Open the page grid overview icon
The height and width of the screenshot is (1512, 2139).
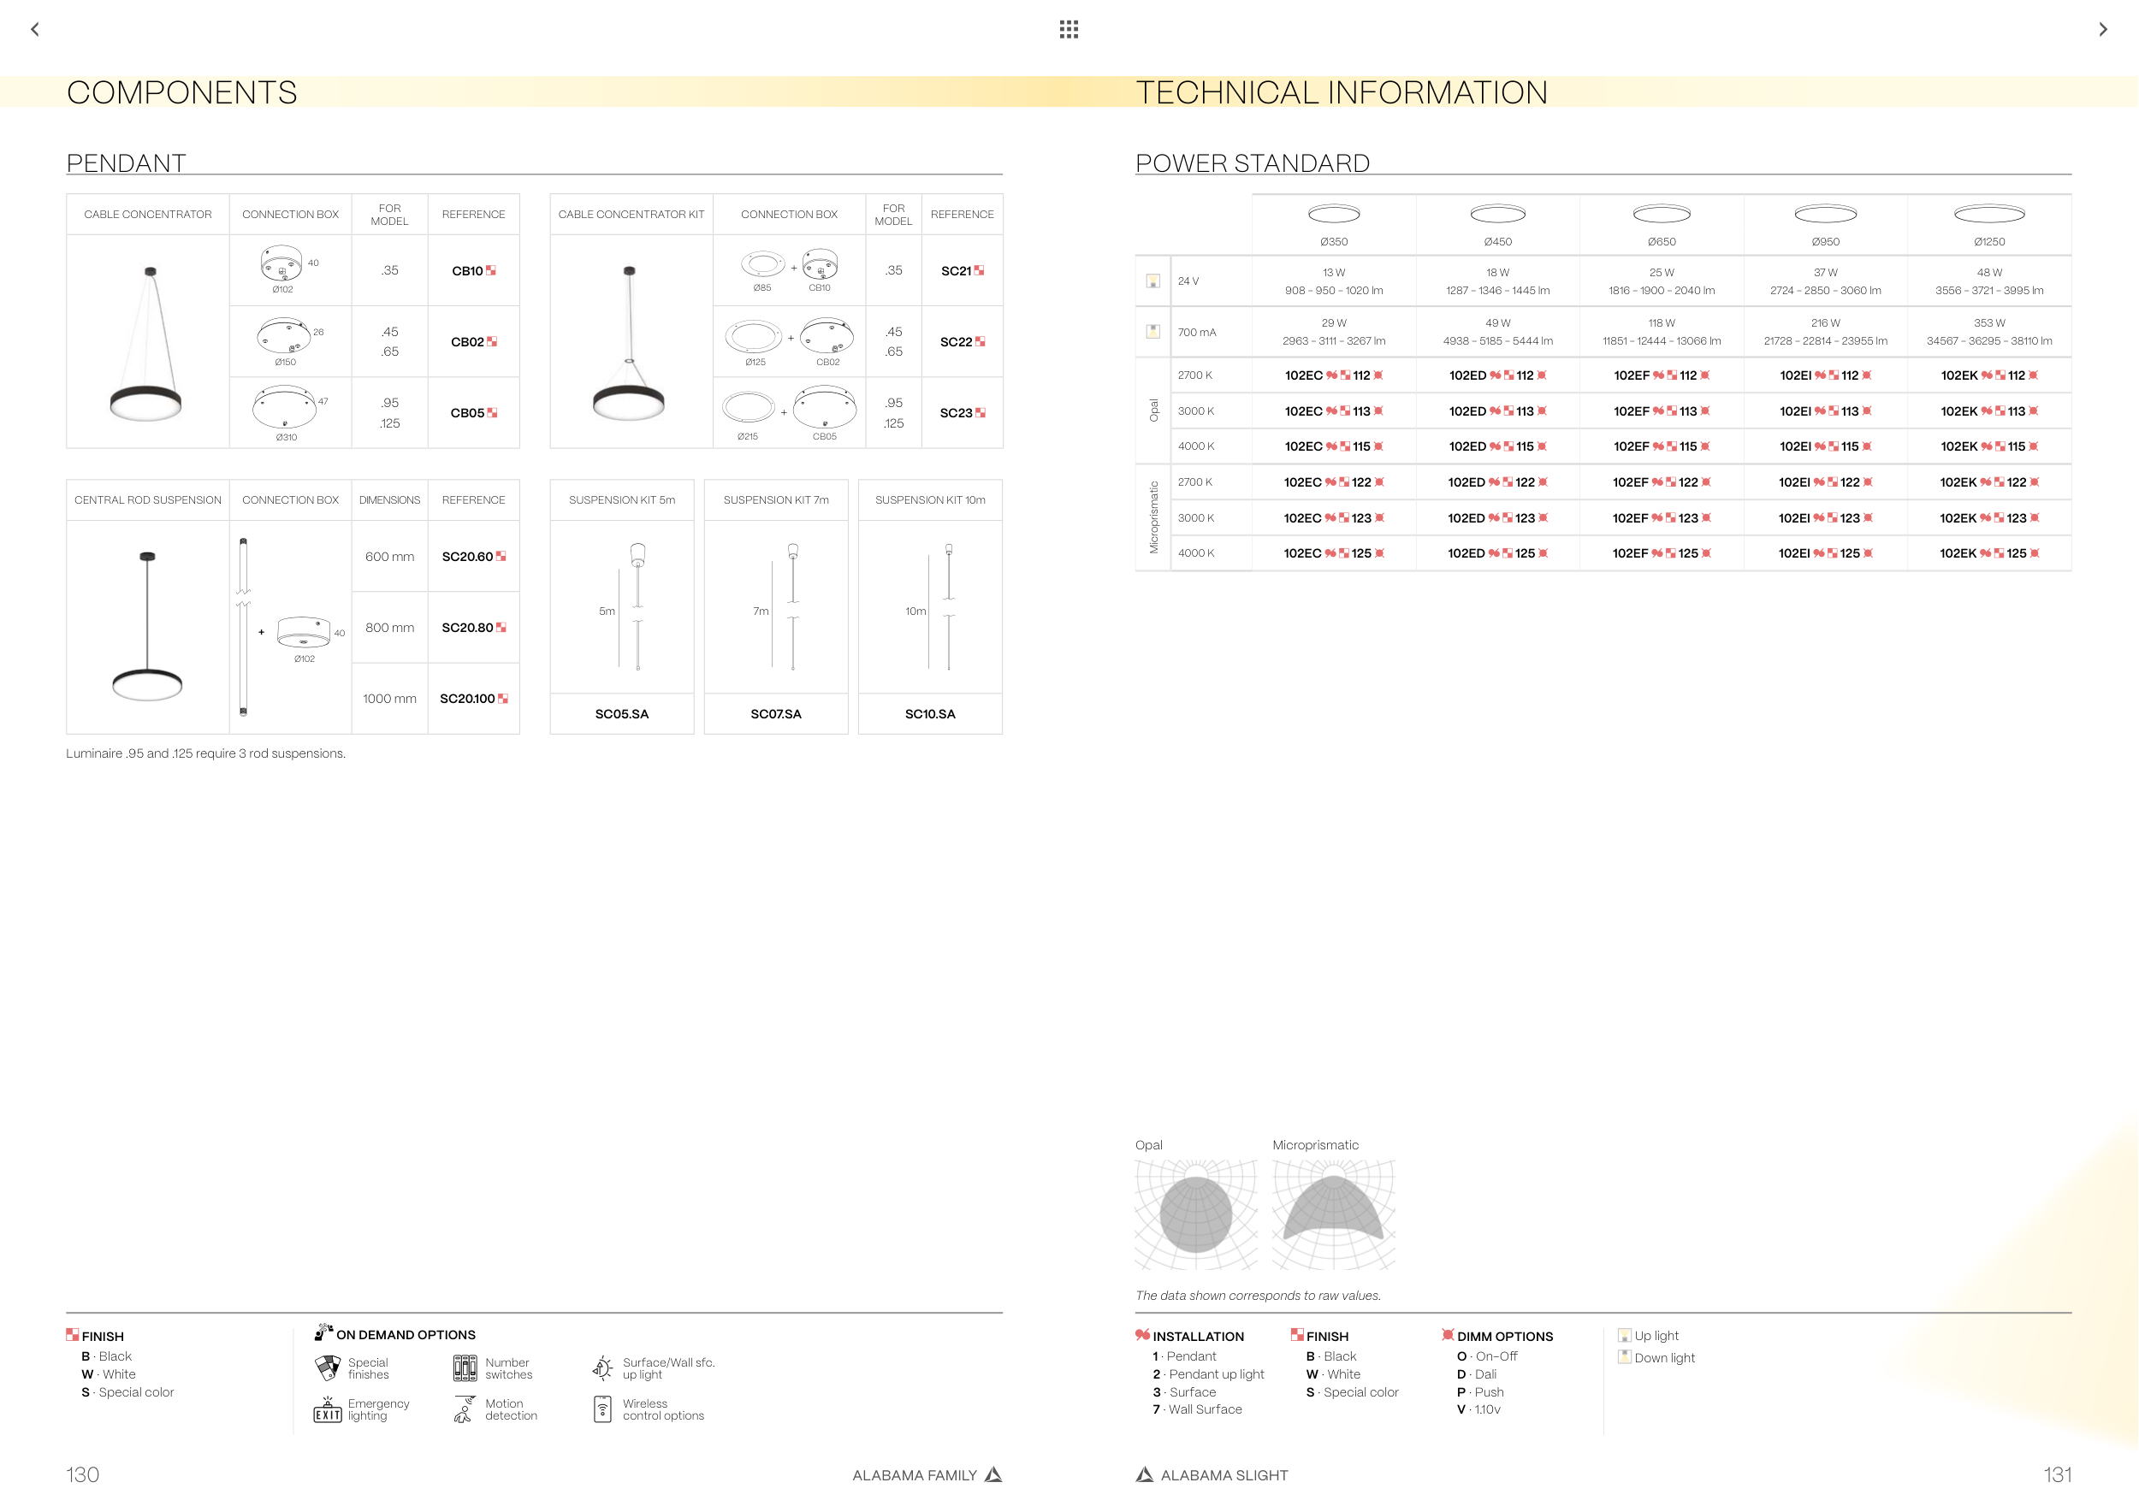pos(1069,29)
